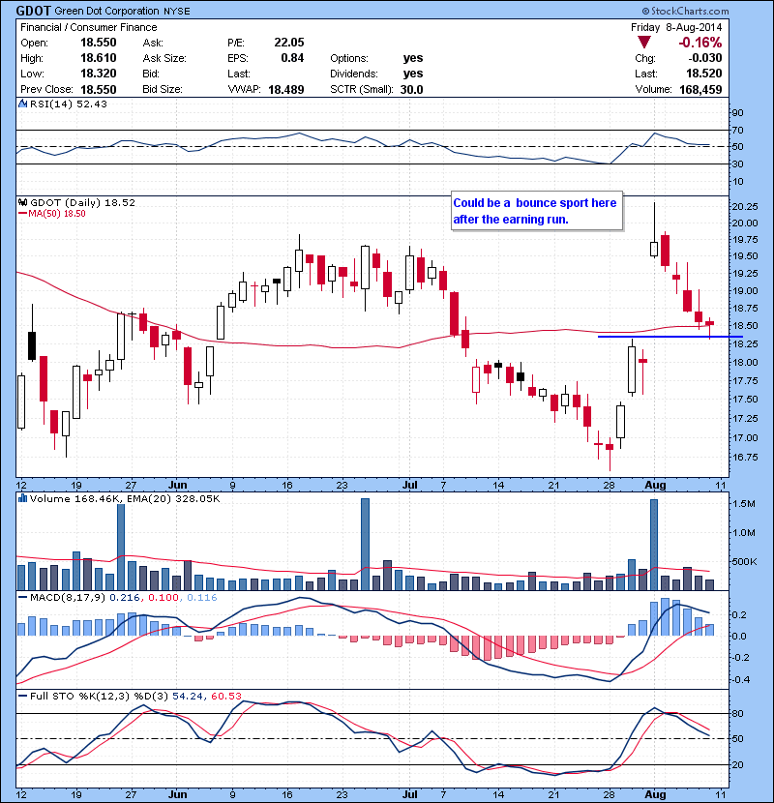
Task: Click the Volume panel bar-chart icon
Action: click(22, 498)
